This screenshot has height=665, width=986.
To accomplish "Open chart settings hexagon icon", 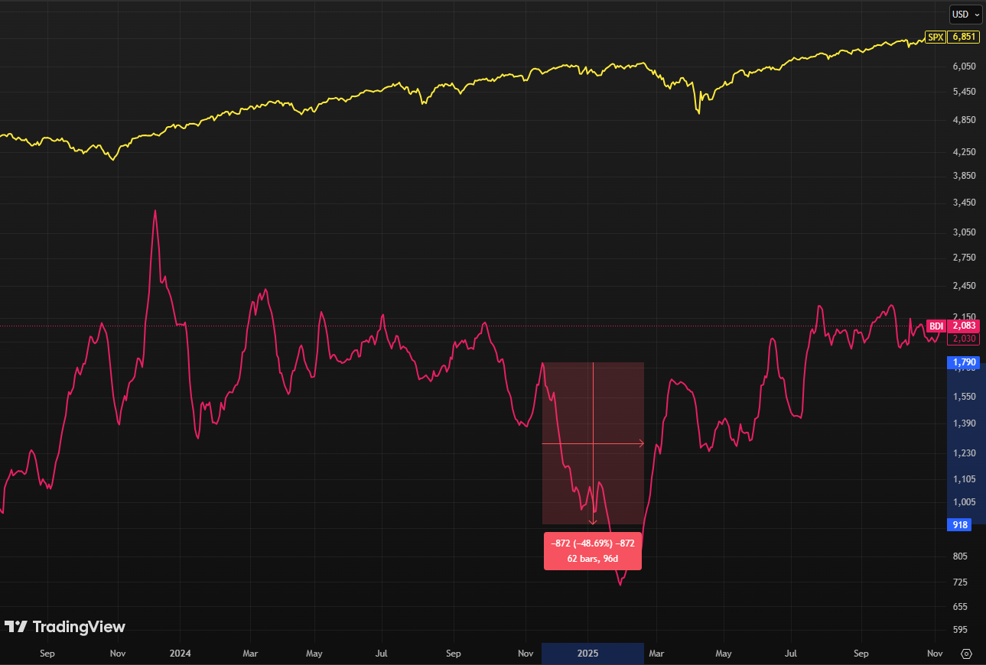I will tap(966, 654).
